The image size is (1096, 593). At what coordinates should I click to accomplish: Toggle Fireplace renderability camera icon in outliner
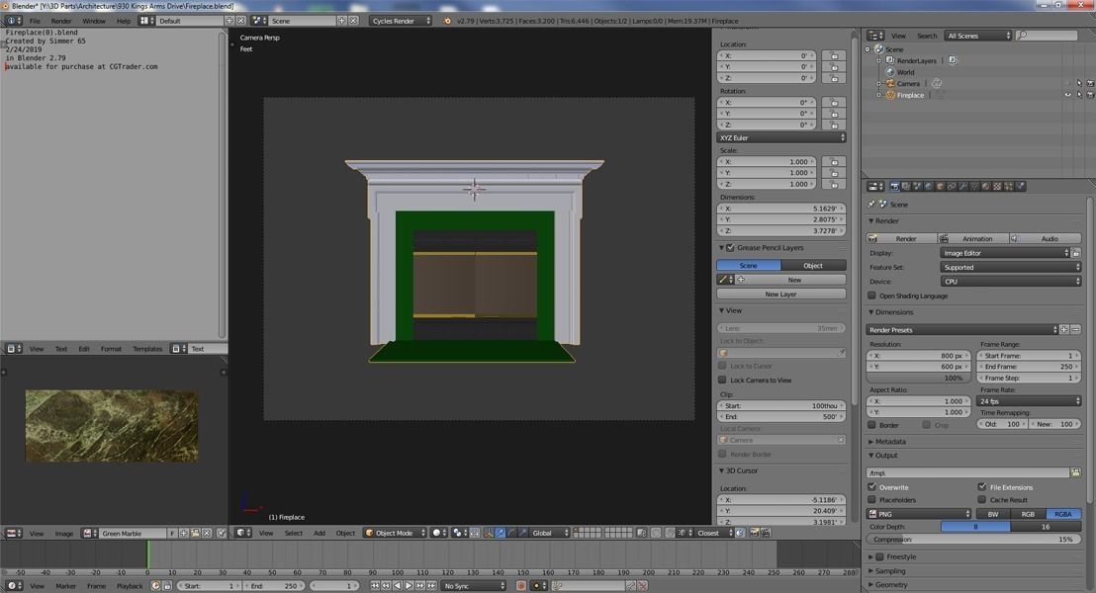point(1090,95)
